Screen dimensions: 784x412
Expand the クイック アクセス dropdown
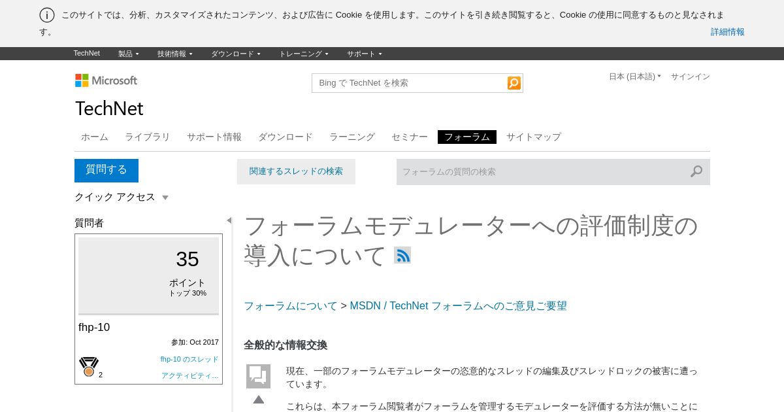tap(122, 197)
